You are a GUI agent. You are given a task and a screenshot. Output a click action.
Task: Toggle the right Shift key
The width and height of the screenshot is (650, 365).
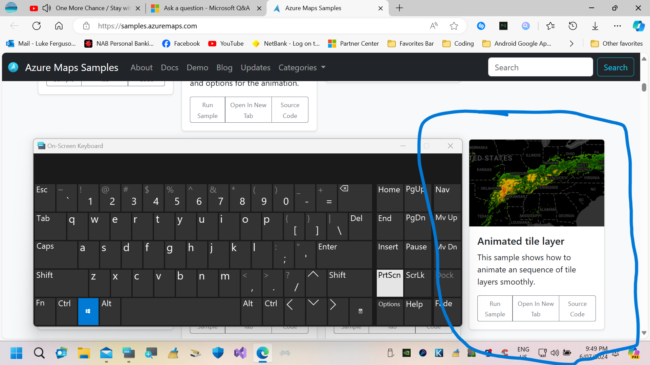[x=349, y=283]
